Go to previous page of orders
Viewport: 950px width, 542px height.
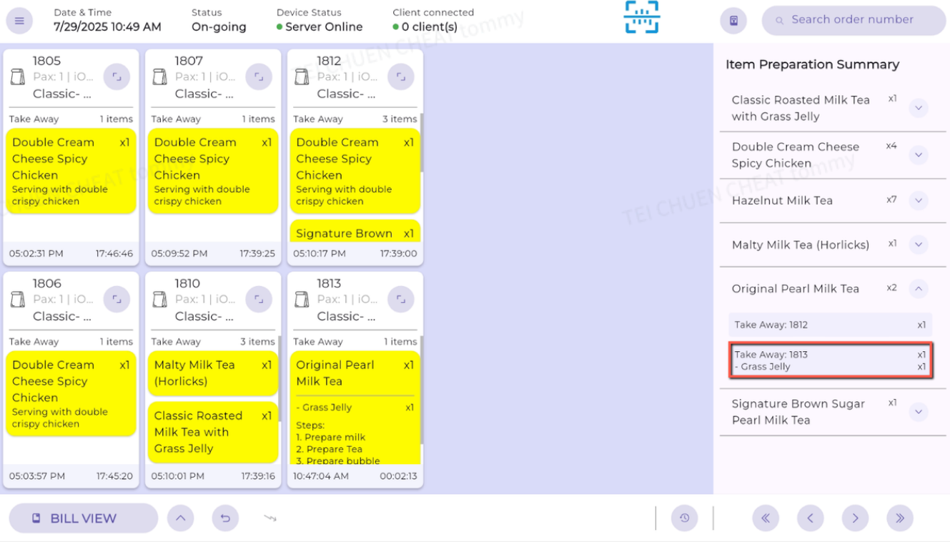(x=810, y=518)
